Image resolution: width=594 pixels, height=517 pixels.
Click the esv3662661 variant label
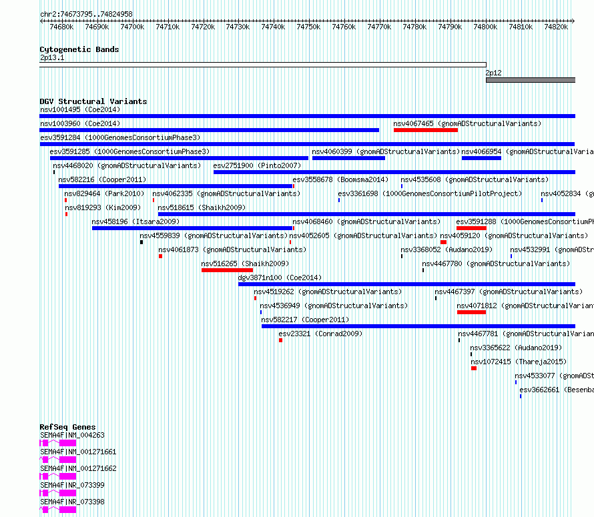(x=557, y=390)
